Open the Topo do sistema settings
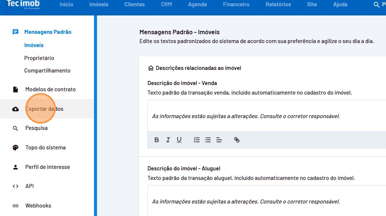 [x=45, y=148]
